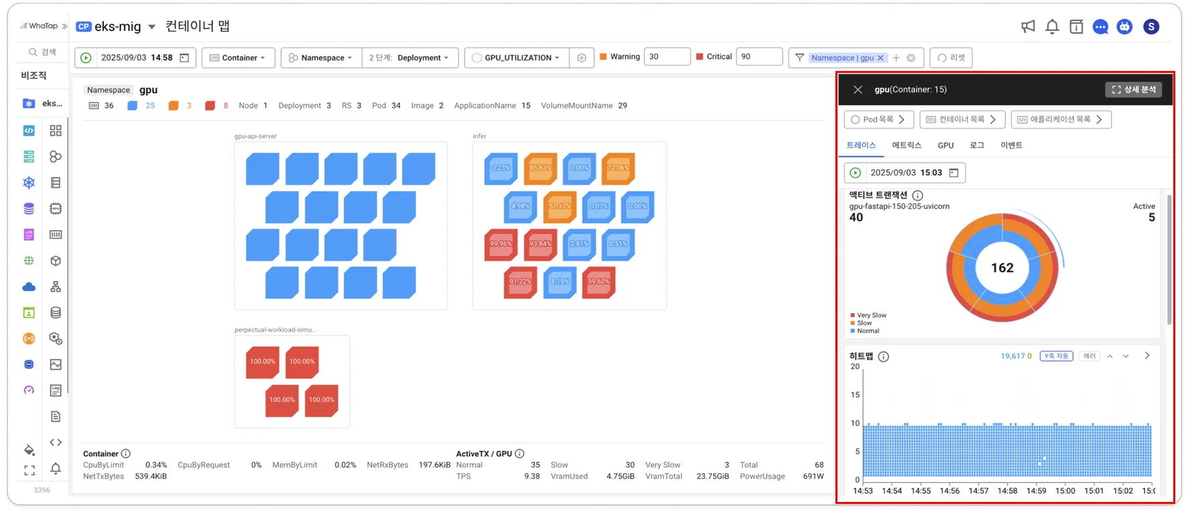Open the purple database sidebar icon
The image size is (1196, 520).
pyautogui.click(x=29, y=209)
